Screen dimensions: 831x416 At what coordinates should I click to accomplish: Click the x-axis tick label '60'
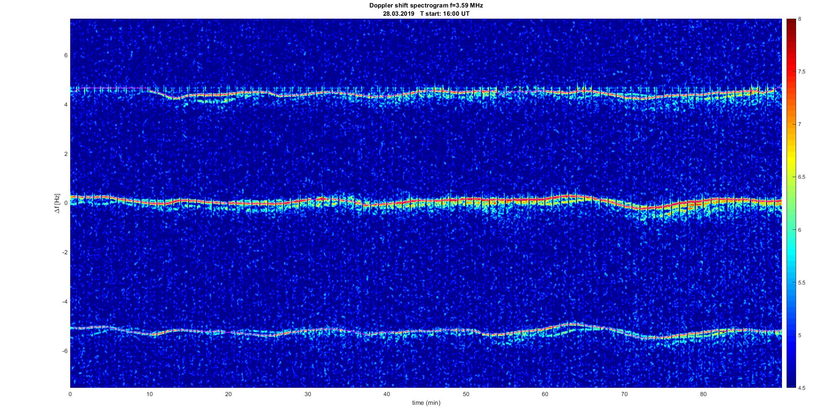pos(545,394)
